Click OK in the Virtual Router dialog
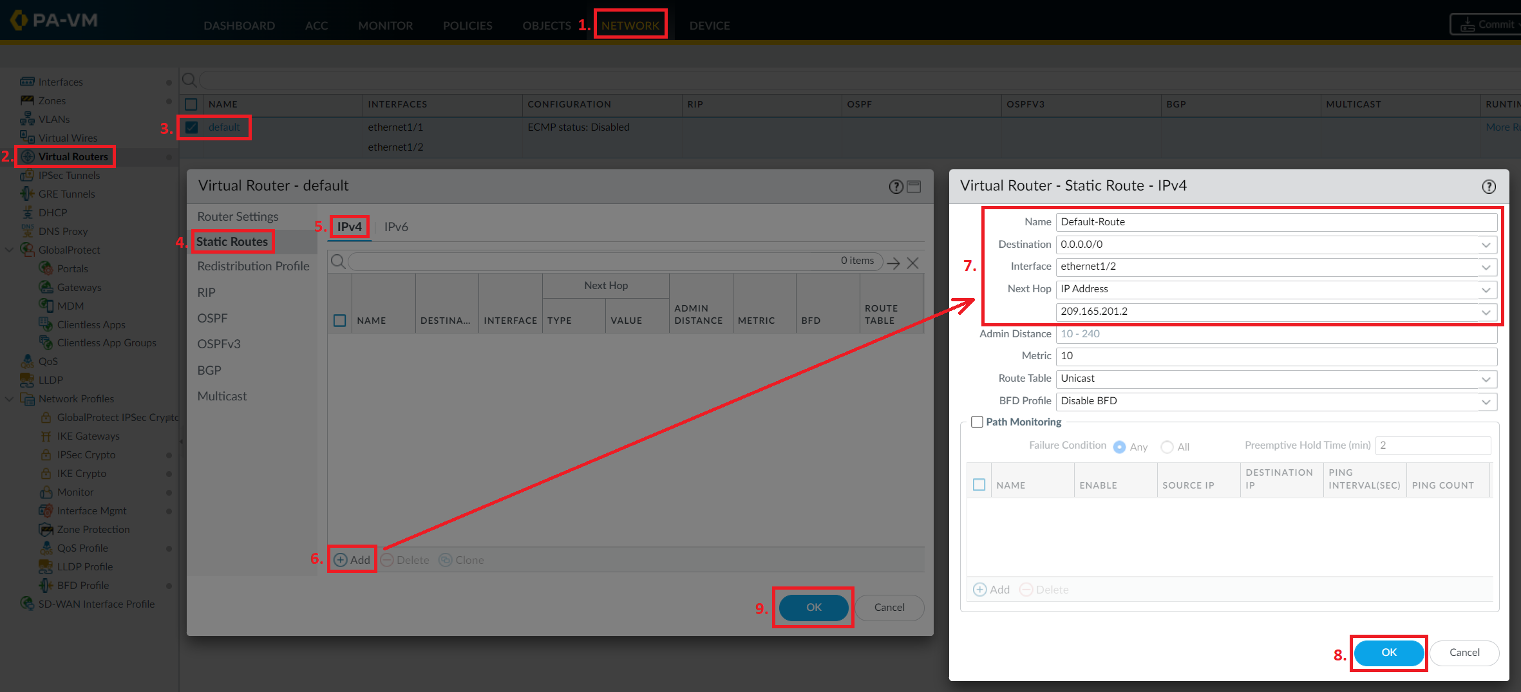 814,607
